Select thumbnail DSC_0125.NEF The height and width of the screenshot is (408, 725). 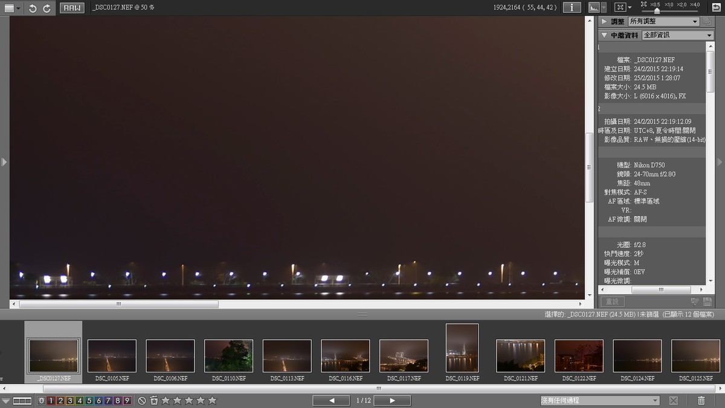pyautogui.click(x=696, y=355)
